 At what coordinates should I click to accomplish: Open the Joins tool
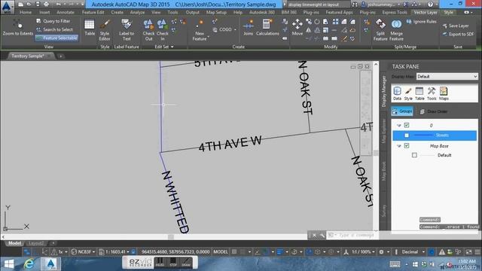coord(248,28)
